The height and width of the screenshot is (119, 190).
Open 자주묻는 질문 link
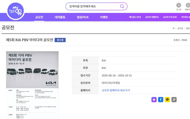coord(186,17)
